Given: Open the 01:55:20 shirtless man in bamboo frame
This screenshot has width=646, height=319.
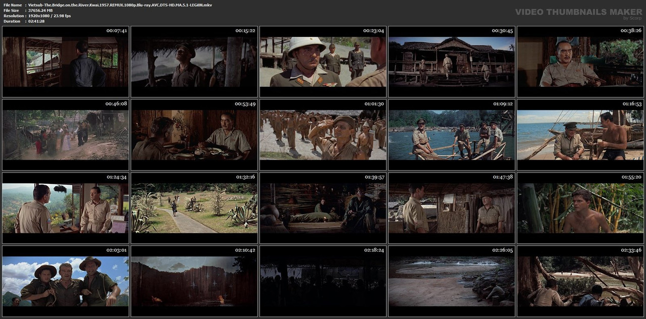Looking at the screenshot, I should coord(580,208).
